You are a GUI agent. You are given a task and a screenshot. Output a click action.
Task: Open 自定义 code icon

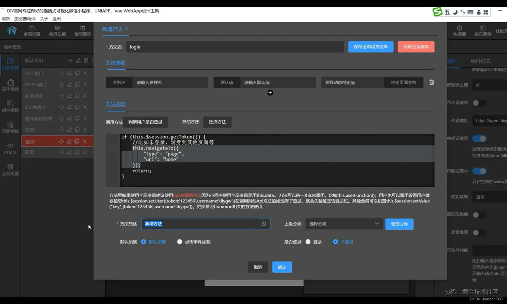pyautogui.click(x=10, y=149)
